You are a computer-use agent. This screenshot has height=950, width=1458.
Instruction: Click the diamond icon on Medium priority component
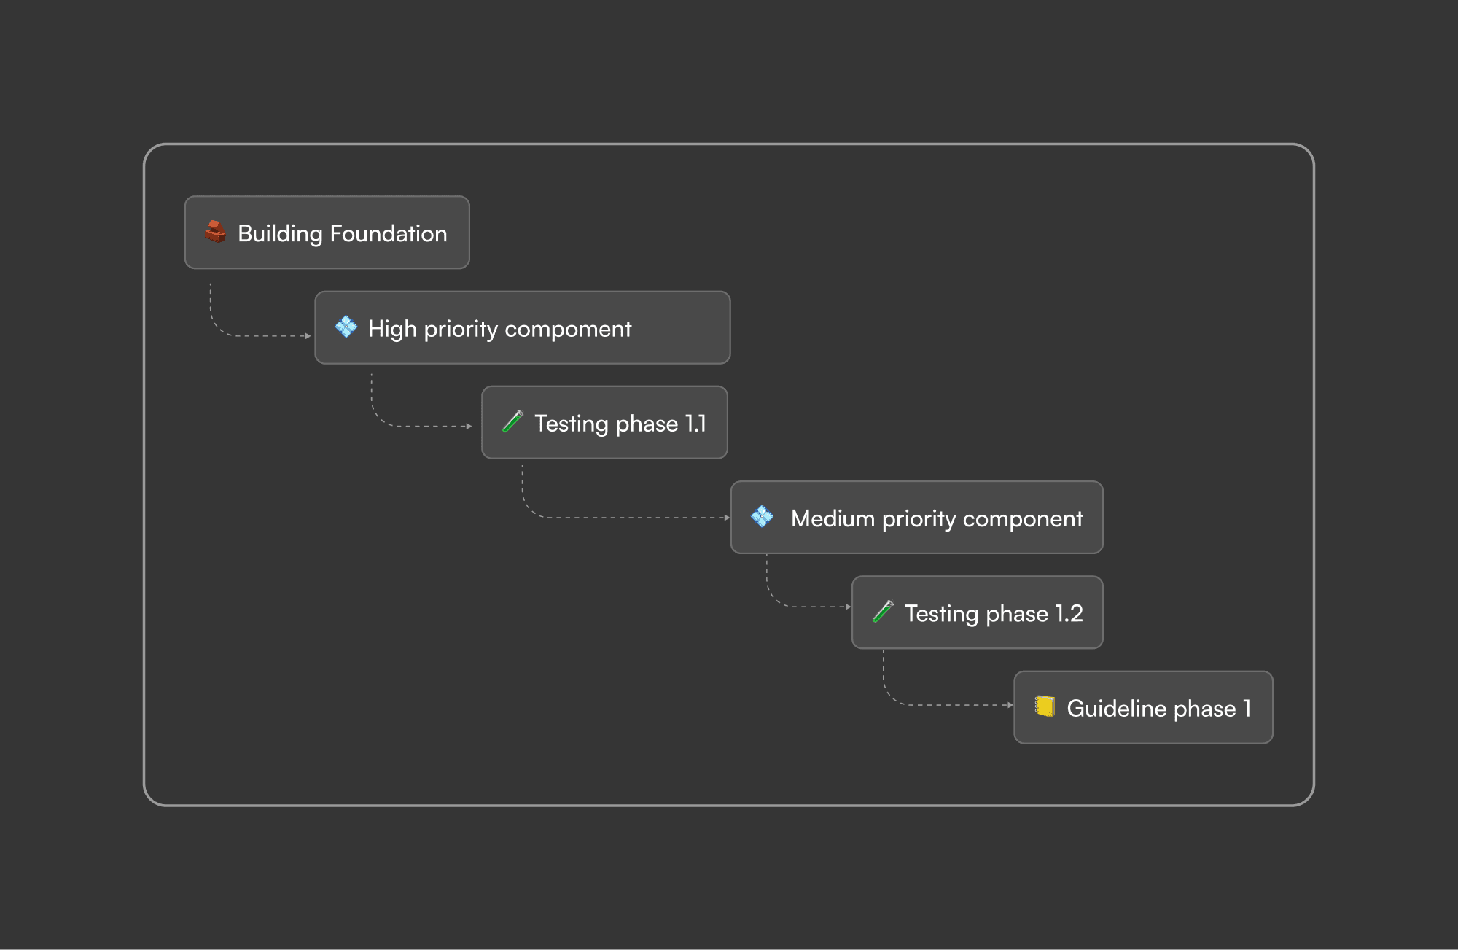[x=762, y=517]
